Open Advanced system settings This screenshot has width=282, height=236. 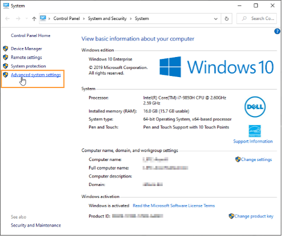(36, 75)
